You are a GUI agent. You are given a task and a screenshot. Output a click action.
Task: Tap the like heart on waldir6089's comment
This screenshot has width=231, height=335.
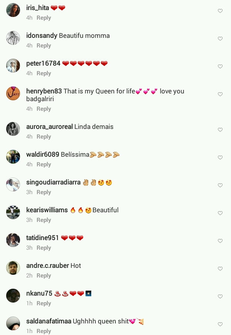click(220, 157)
